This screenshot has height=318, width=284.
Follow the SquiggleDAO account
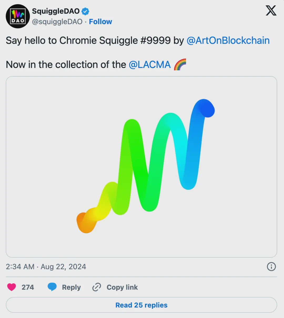pyautogui.click(x=100, y=22)
